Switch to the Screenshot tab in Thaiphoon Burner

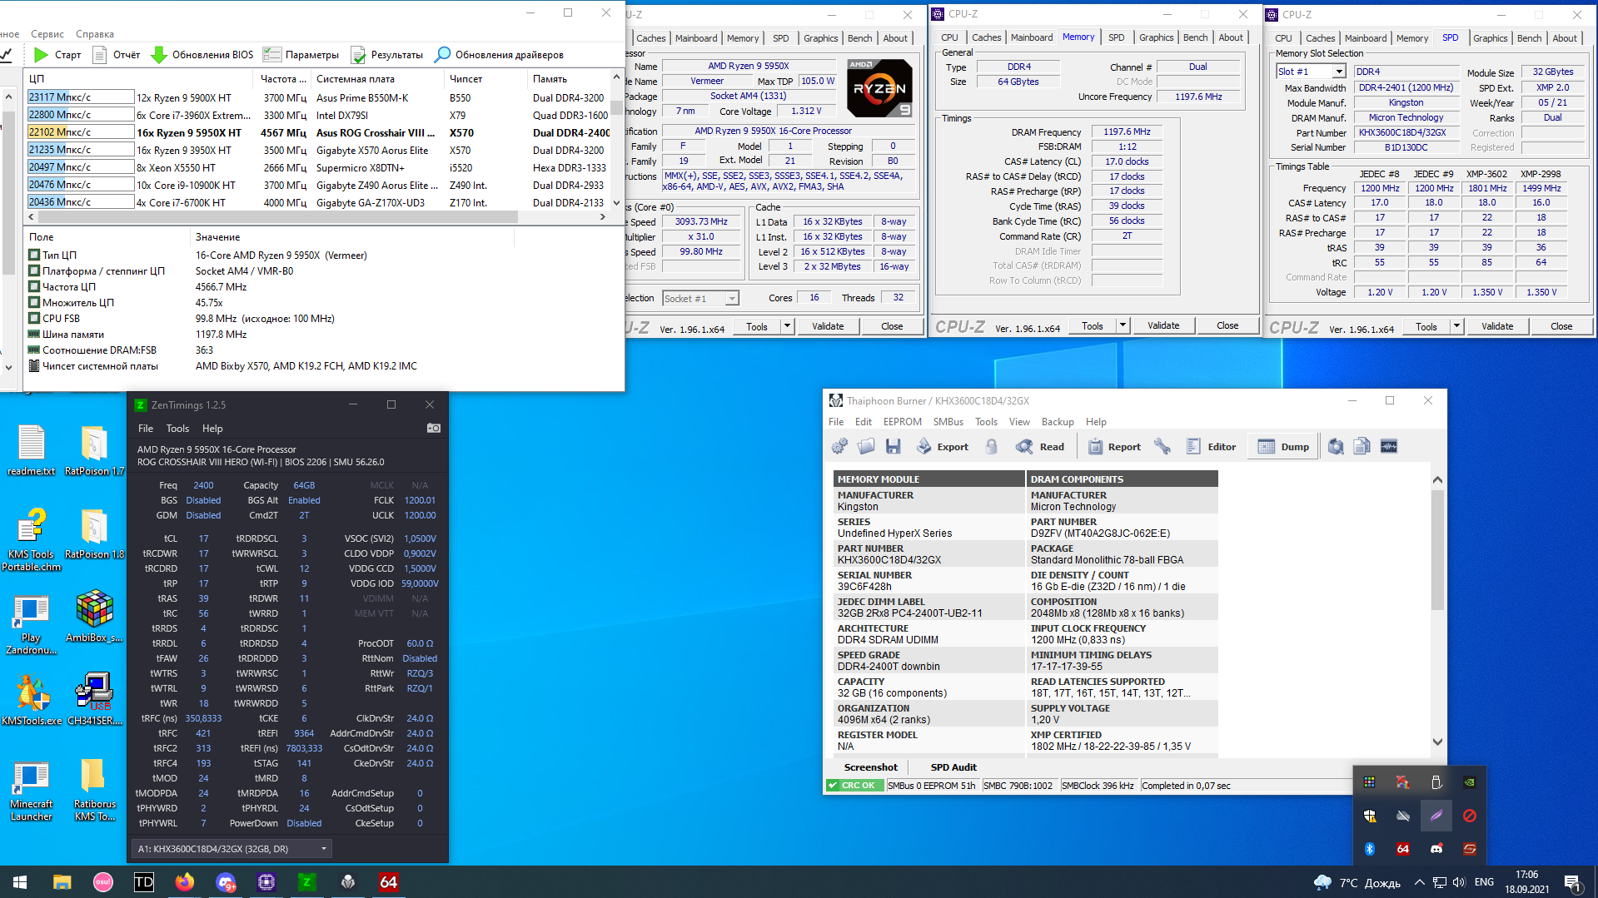[871, 767]
